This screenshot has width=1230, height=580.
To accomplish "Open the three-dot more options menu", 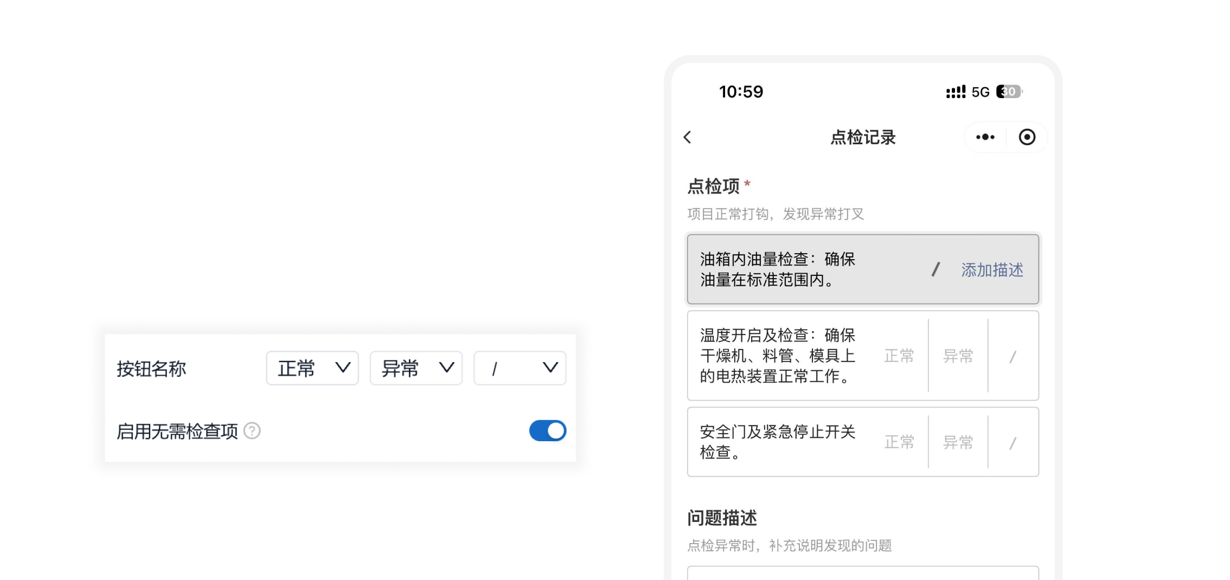I will 985,137.
